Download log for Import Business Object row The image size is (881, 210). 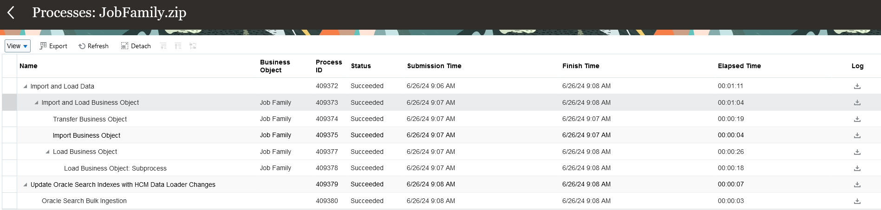click(857, 135)
